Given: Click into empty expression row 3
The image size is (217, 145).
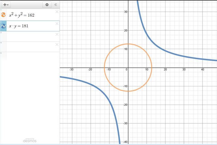Looking at the screenshot, I should [30, 36].
